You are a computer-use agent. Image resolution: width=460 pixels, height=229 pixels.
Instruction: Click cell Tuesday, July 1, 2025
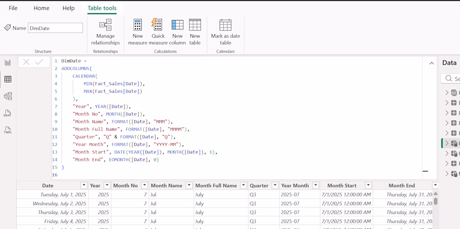[x=53, y=194]
